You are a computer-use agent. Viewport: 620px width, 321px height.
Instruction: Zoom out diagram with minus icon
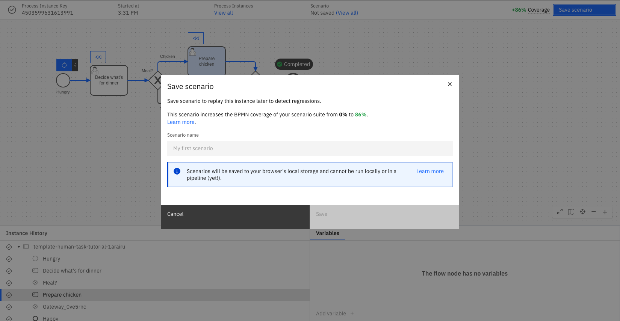click(x=594, y=212)
